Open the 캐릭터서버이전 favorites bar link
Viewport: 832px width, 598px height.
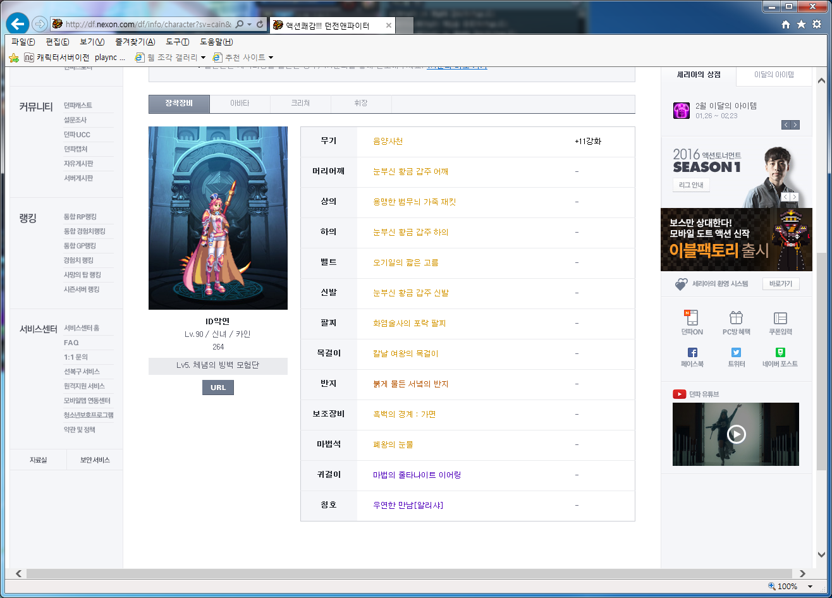point(56,58)
